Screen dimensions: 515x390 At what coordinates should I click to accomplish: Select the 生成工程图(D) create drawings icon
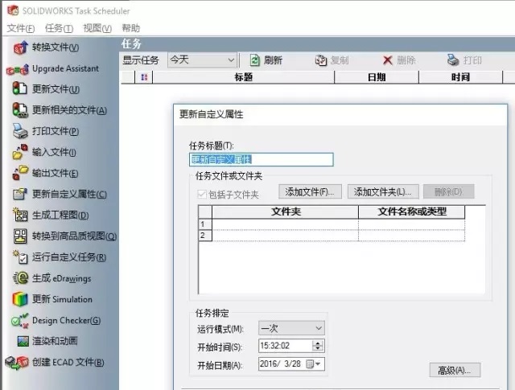(20, 215)
